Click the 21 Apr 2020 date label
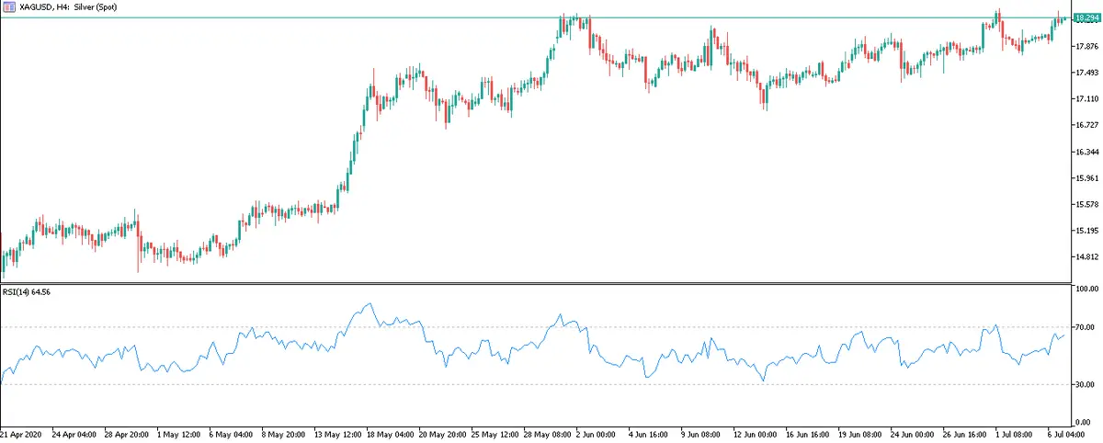The image size is (1103, 443). pos(21,433)
